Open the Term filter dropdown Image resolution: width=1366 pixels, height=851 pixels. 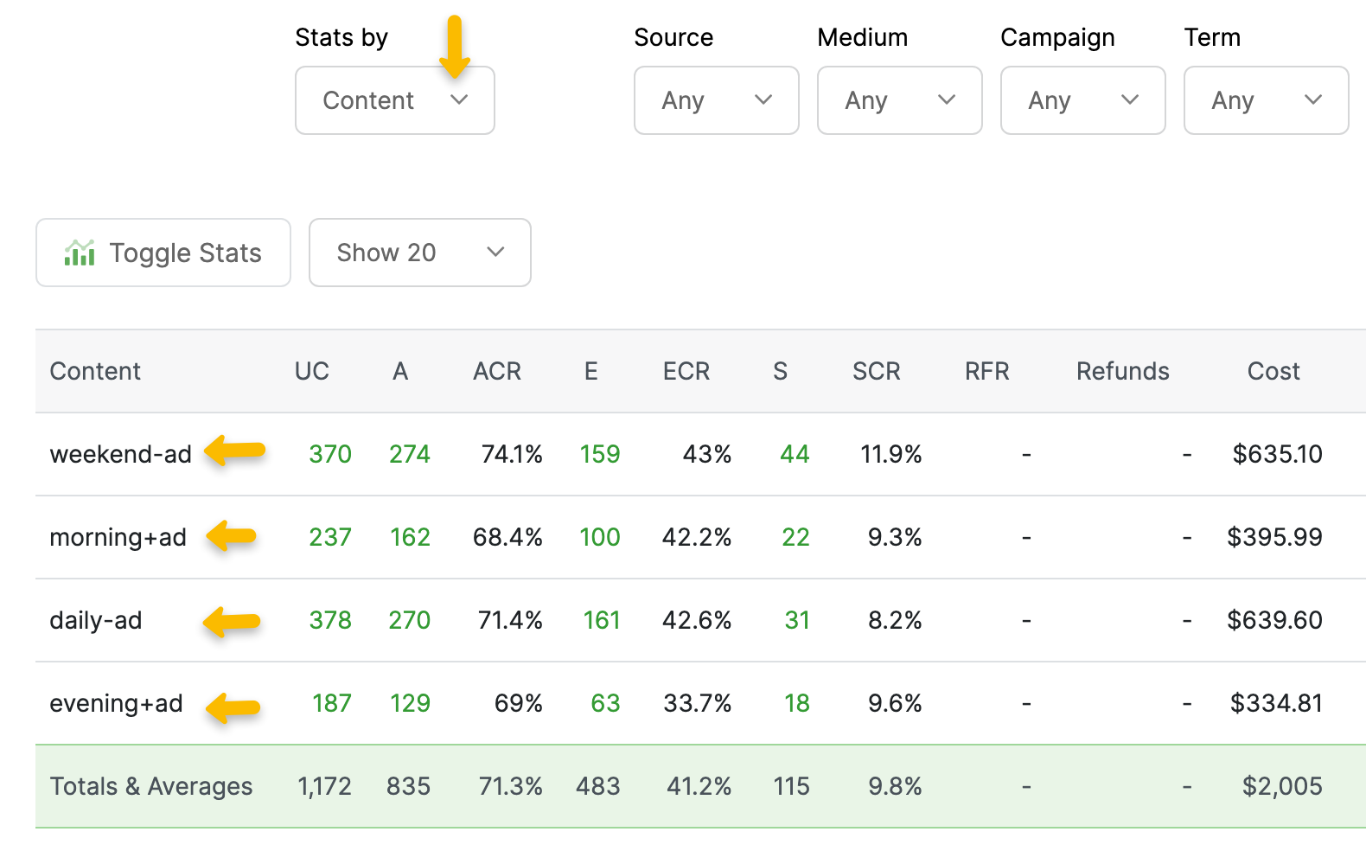tap(1266, 100)
